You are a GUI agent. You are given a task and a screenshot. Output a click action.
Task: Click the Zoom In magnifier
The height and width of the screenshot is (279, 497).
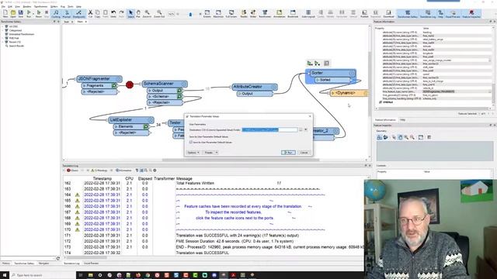point(147,13)
